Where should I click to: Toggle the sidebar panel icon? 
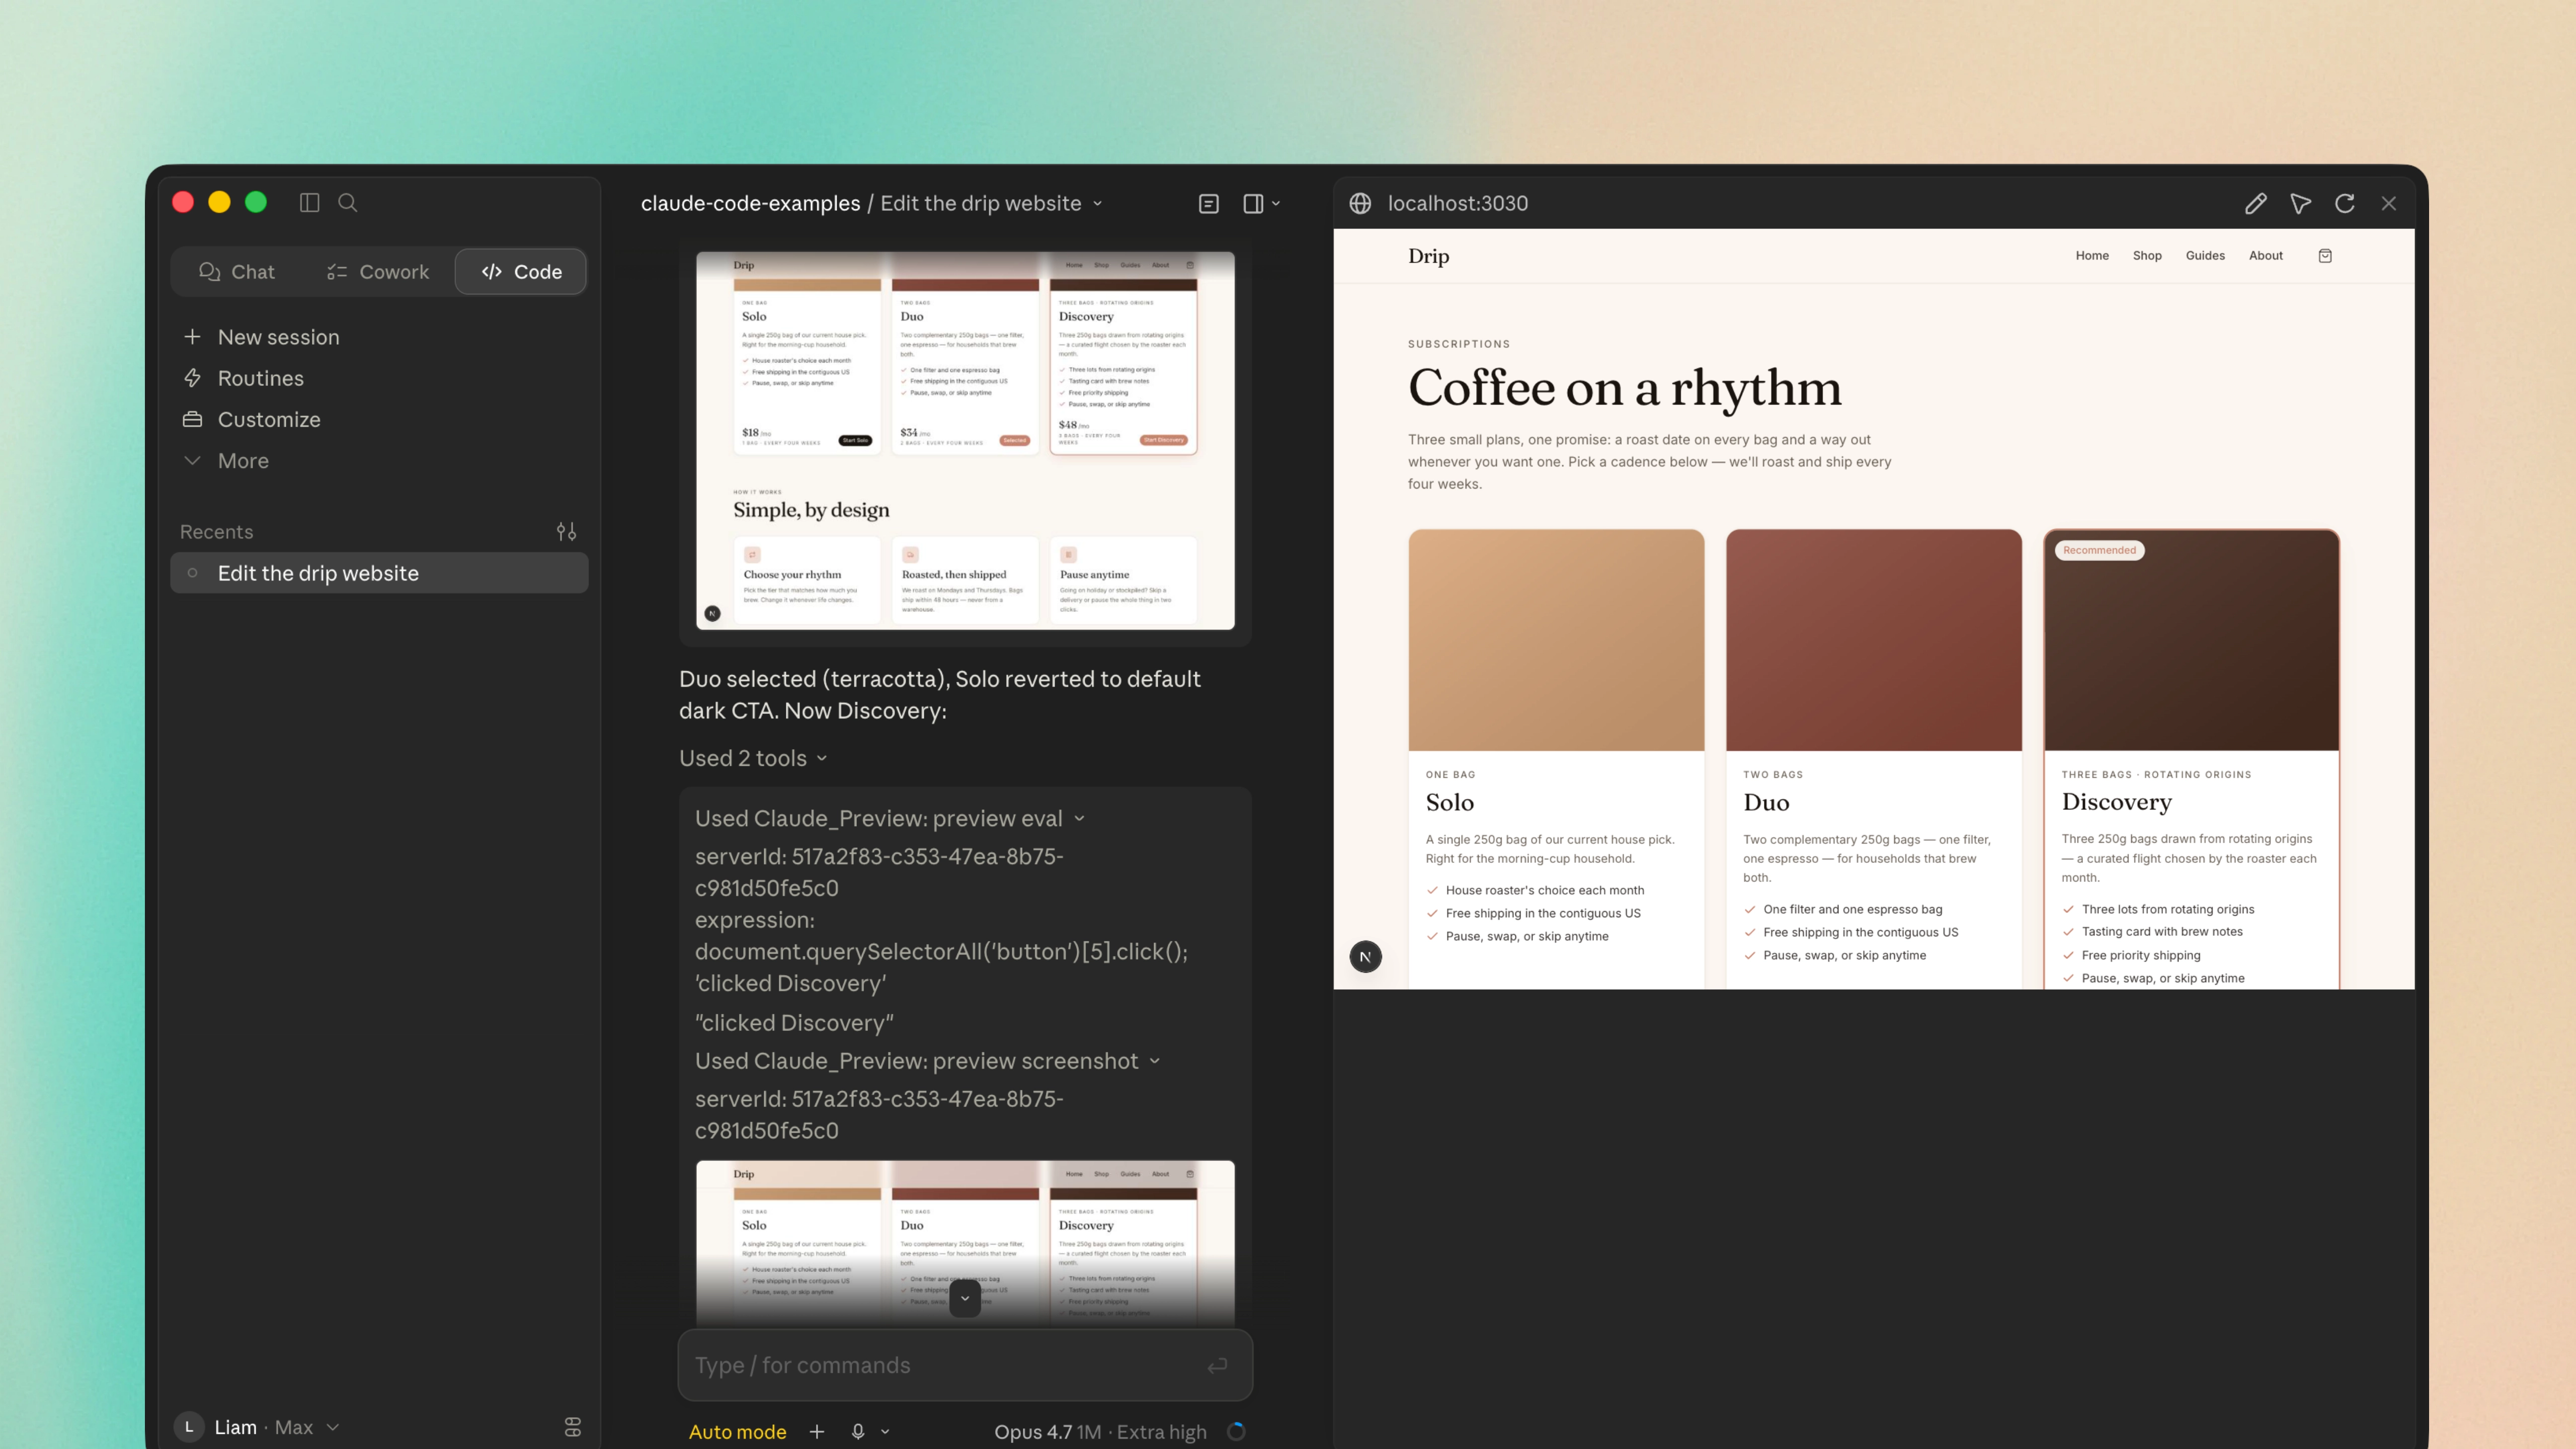309,203
